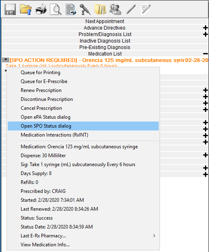Open the yellow file folders icon

coord(100,10)
